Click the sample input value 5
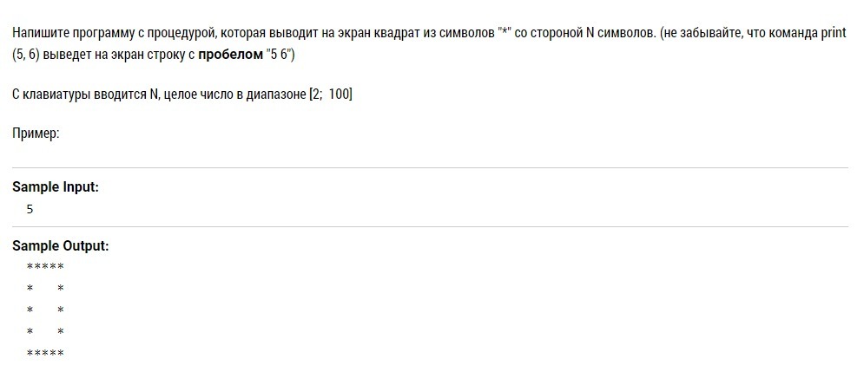 30,209
